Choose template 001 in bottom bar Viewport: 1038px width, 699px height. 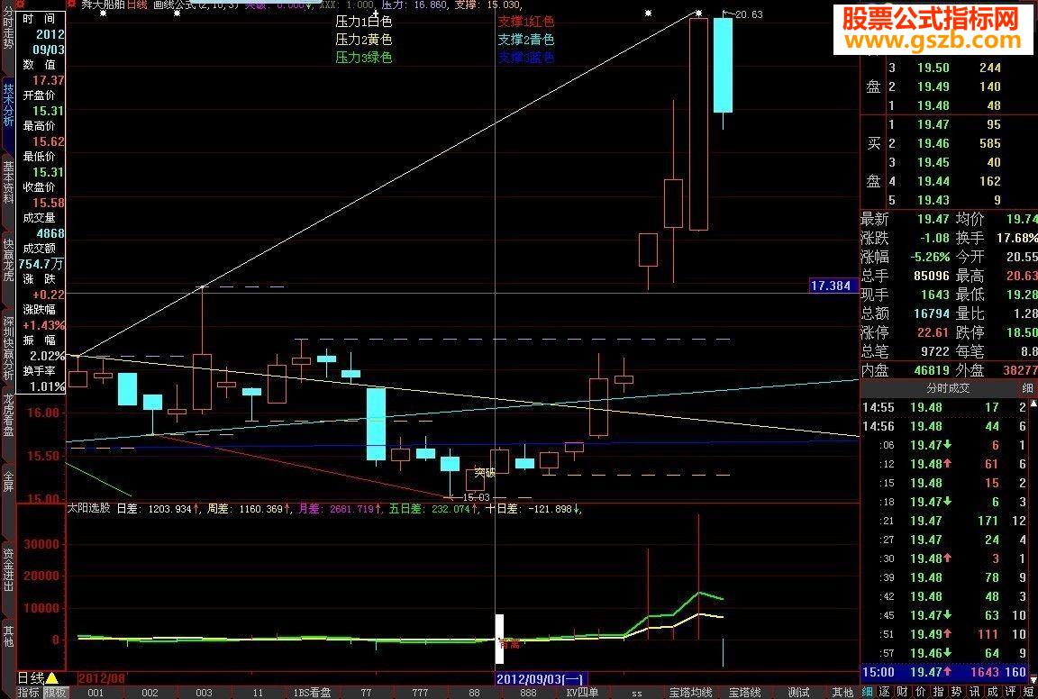tap(96, 693)
